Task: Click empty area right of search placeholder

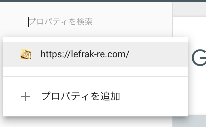Action: coord(131,22)
